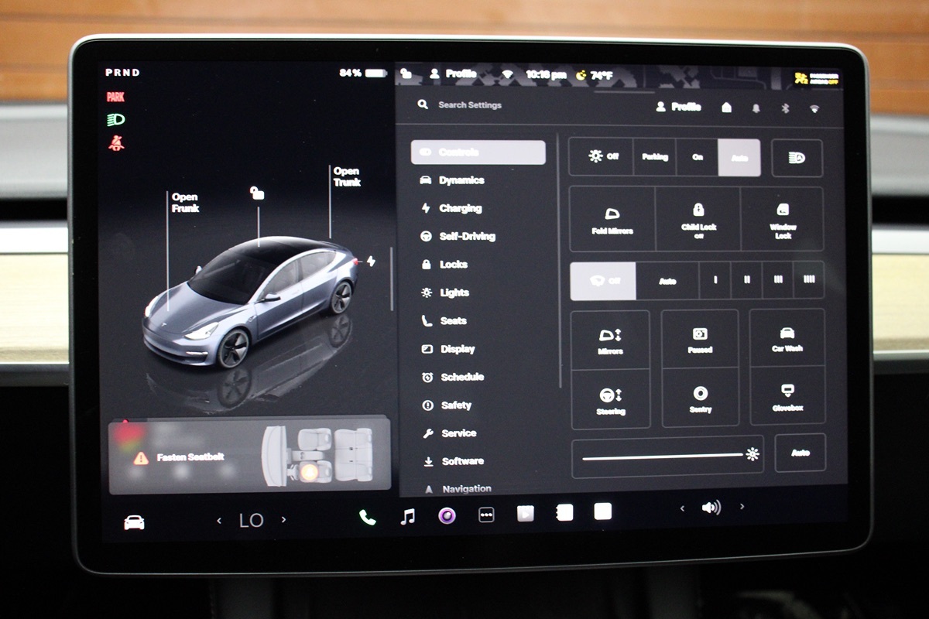Tap the speaker volume icon
929x619 pixels.
pos(711,508)
